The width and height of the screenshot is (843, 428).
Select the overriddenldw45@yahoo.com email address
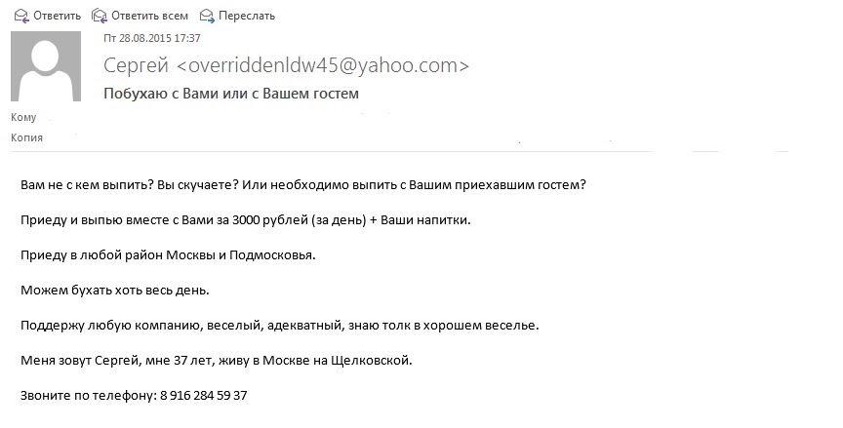322,65
